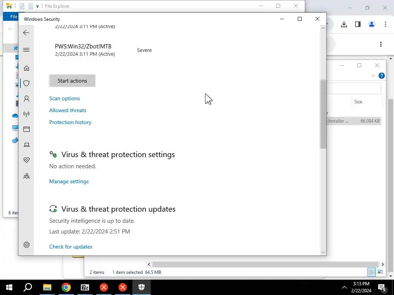Switch to details view icon in Explorer status bar

pos(372,272)
